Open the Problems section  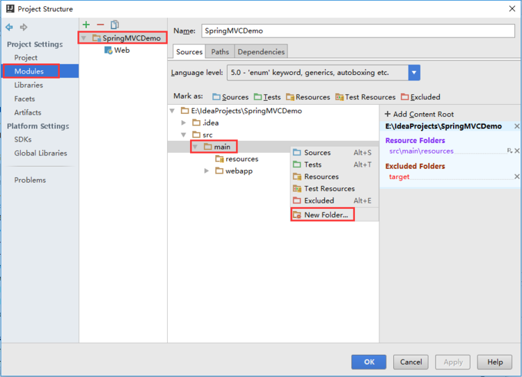[x=30, y=180]
